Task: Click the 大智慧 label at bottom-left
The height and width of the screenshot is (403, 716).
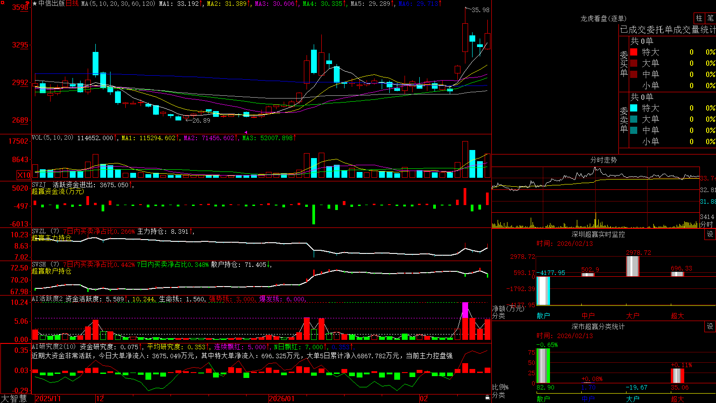Action: tap(14, 399)
